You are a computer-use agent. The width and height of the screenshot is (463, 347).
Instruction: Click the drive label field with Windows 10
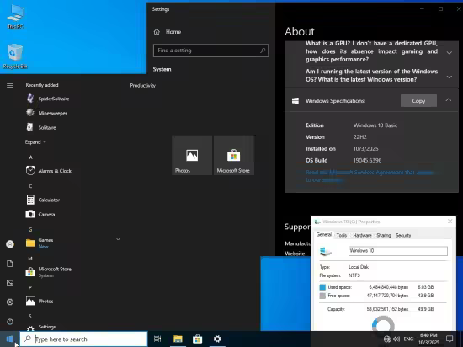point(397,251)
